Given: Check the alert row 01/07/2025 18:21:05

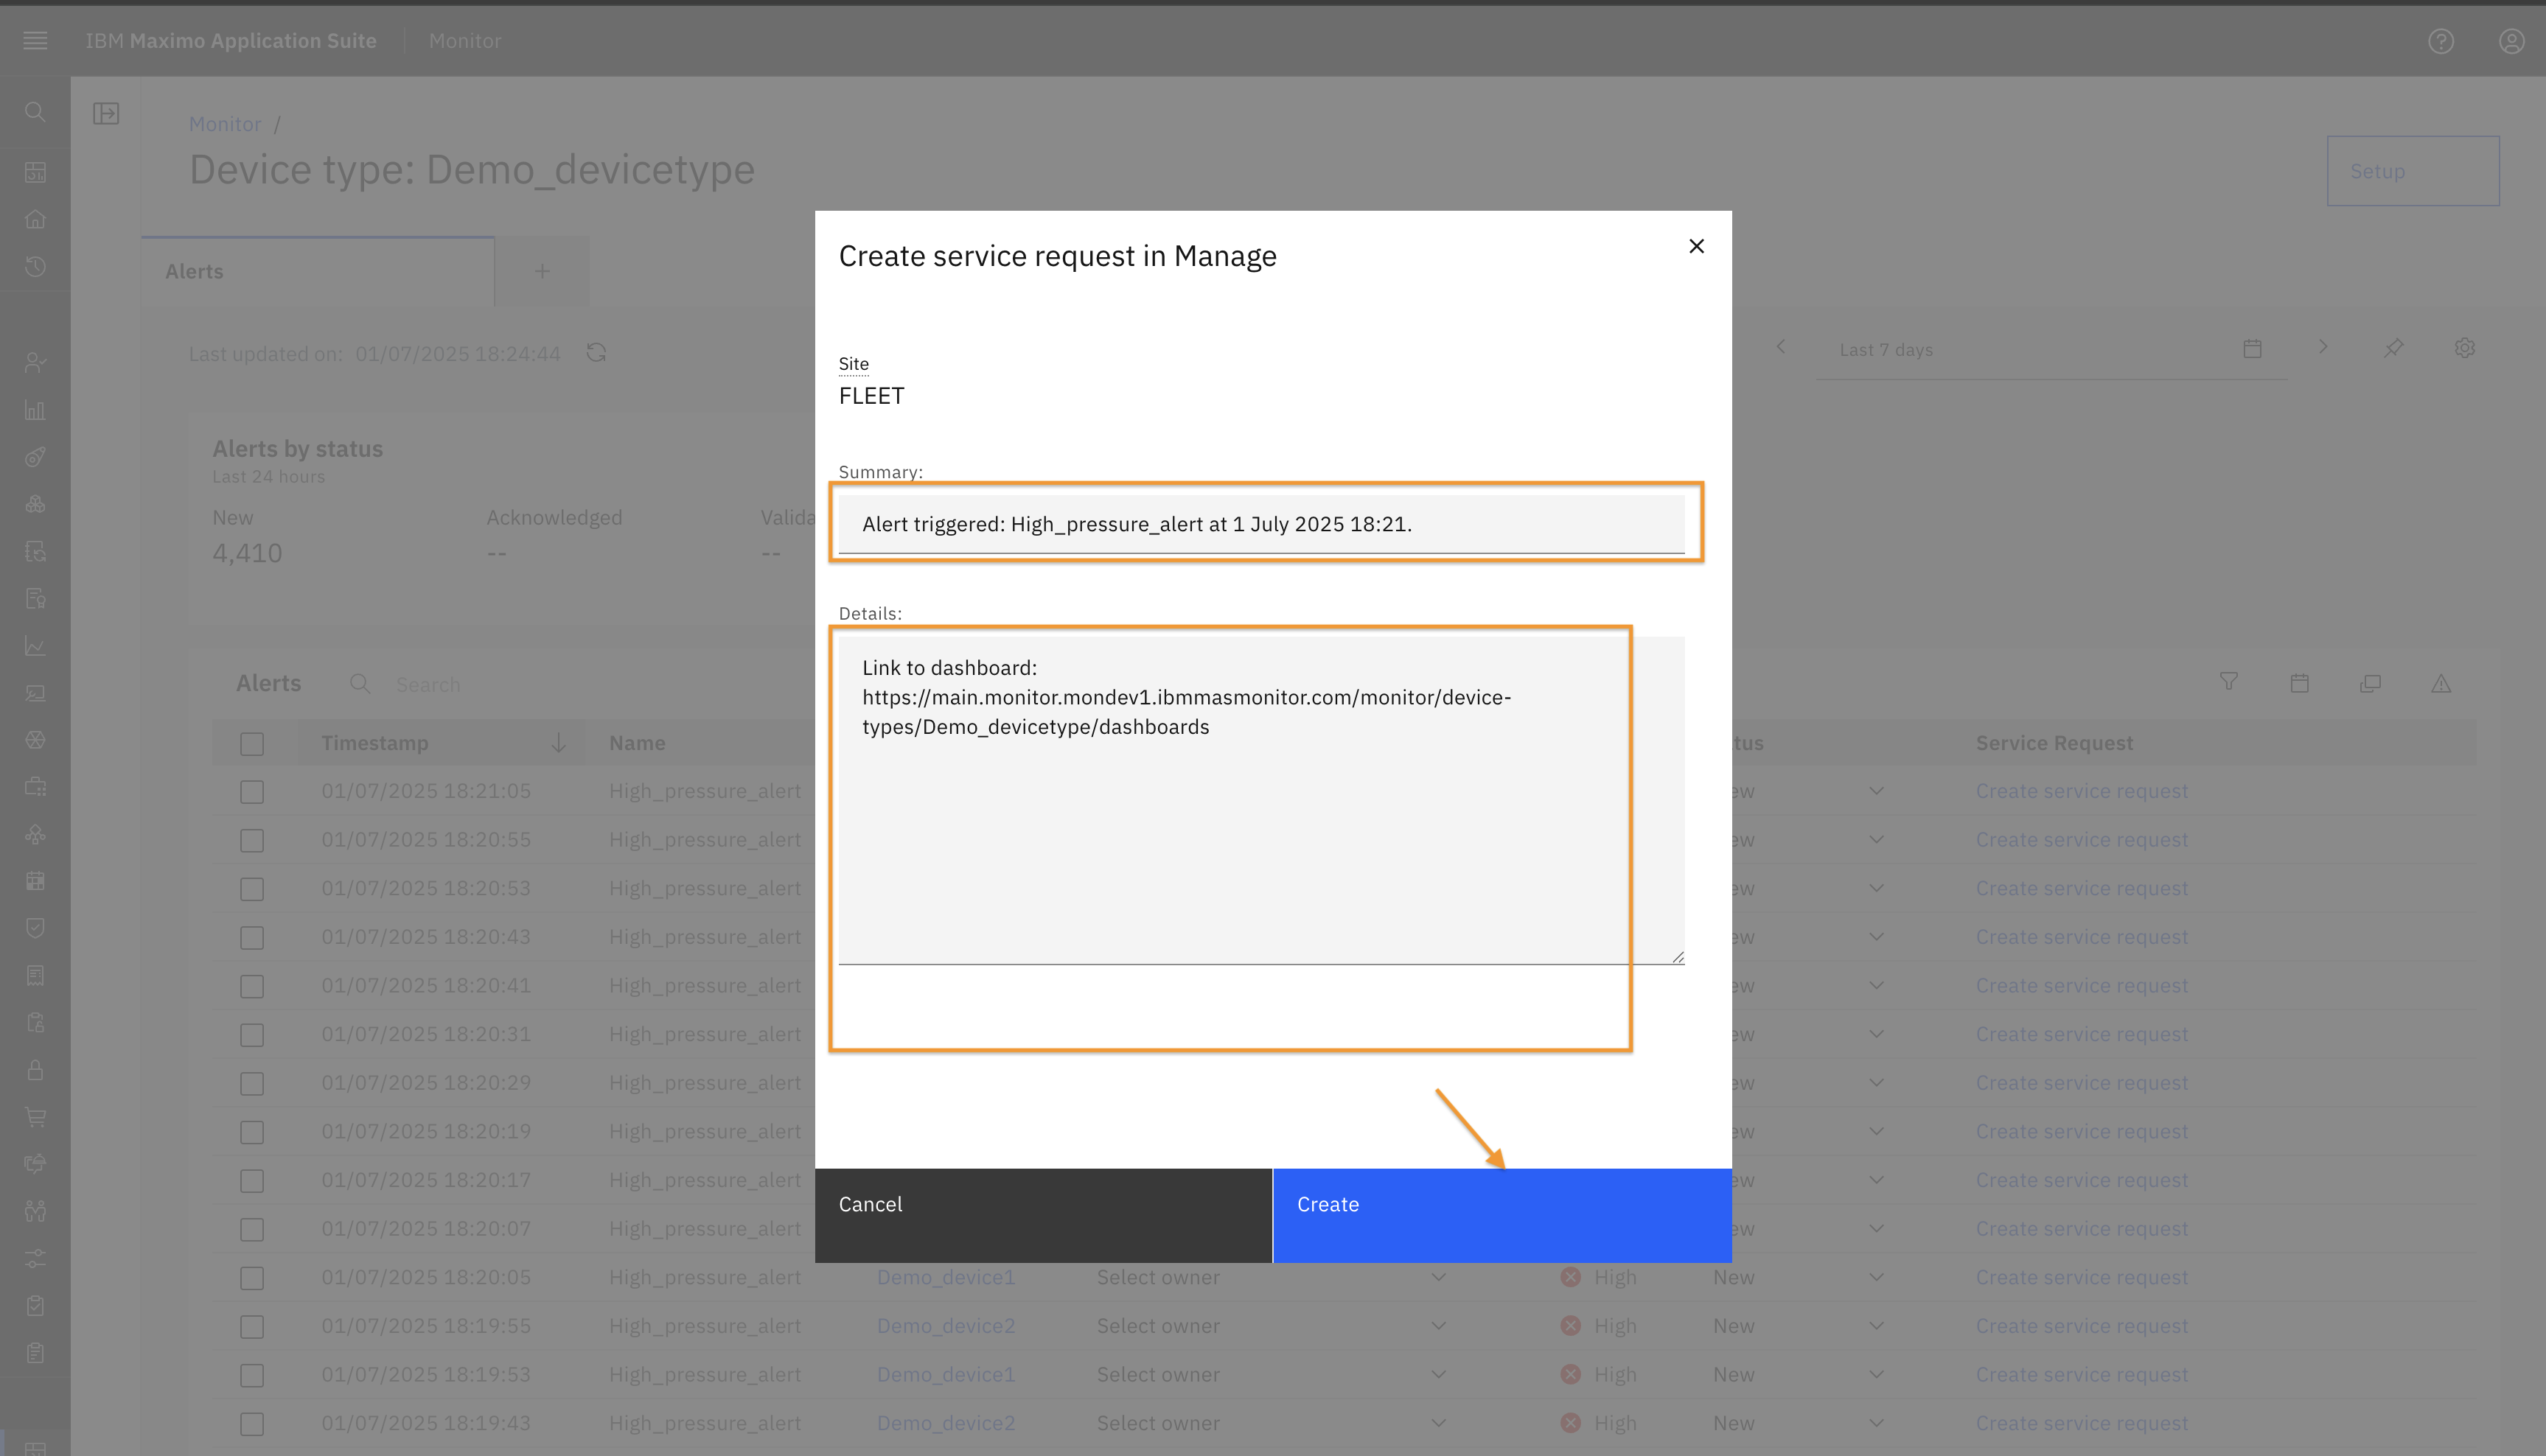Looking at the screenshot, I should coord(252,792).
